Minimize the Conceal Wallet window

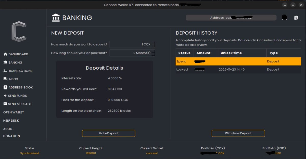tap(285, 5)
